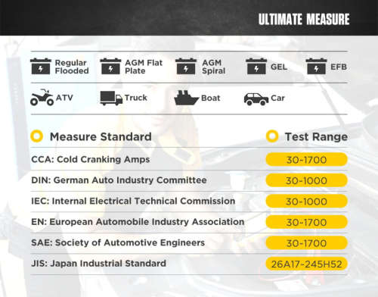This screenshot has width=378, height=297.
Task: Click the GEL battery icon
Action: (x=256, y=67)
